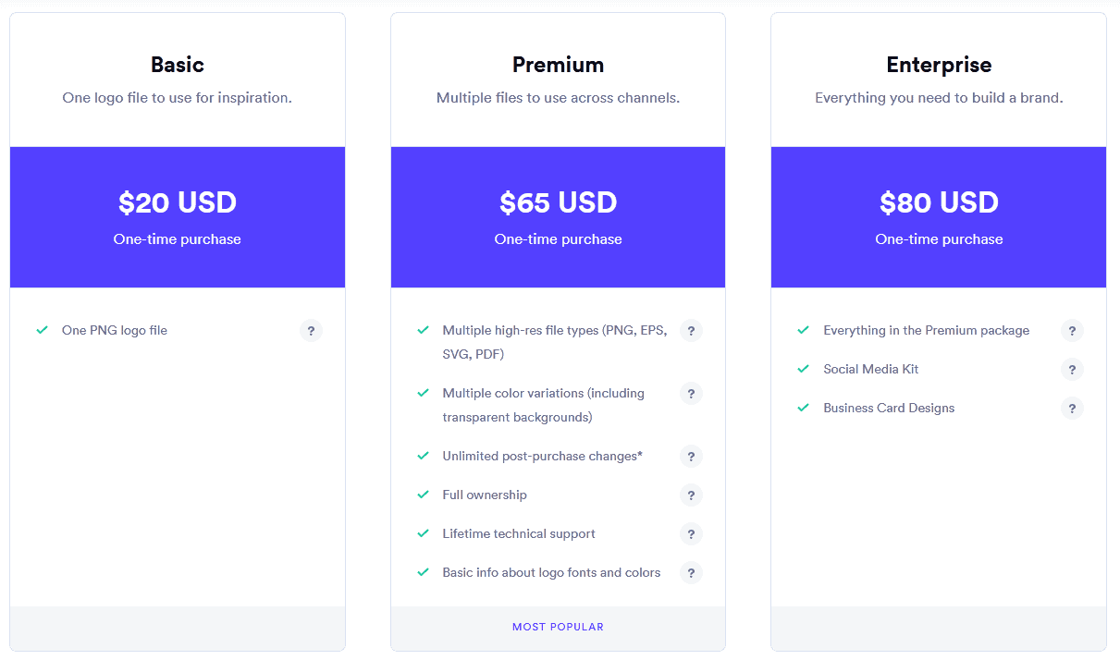Open help icon for Multiple color variations
The image size is (1120, 660).
pyautogui.click(x=691, y=393)
